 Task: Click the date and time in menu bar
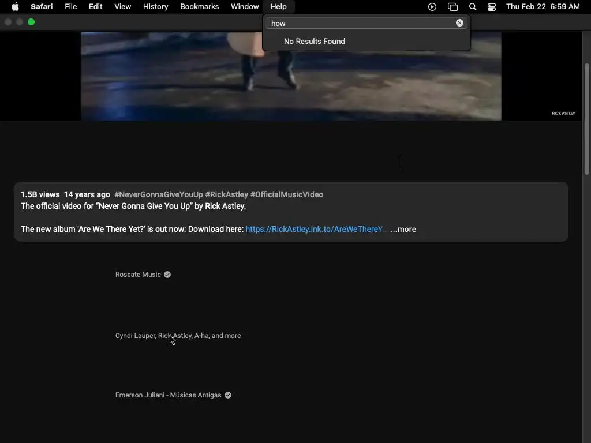[543, 7]
